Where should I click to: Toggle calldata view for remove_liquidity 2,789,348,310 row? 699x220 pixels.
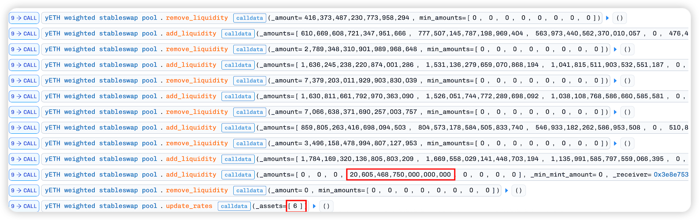(249, 50)
